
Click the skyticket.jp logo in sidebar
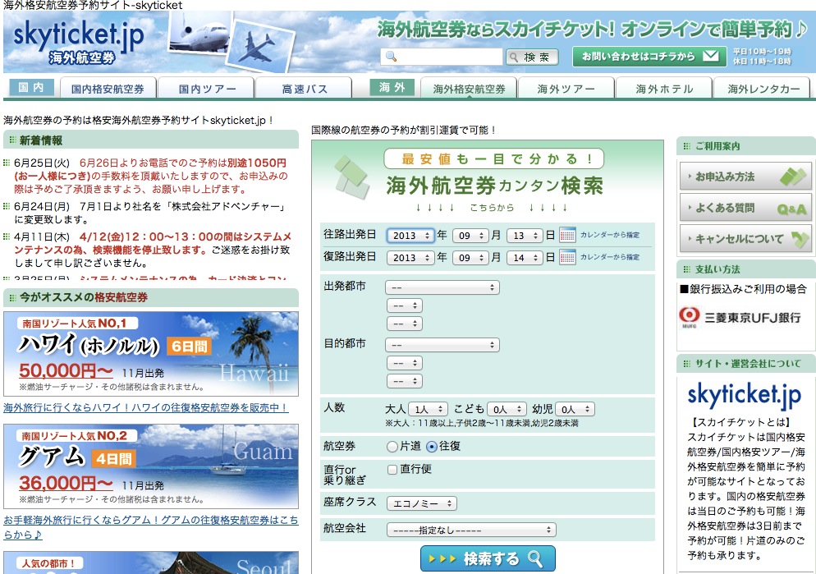point(744,396)
